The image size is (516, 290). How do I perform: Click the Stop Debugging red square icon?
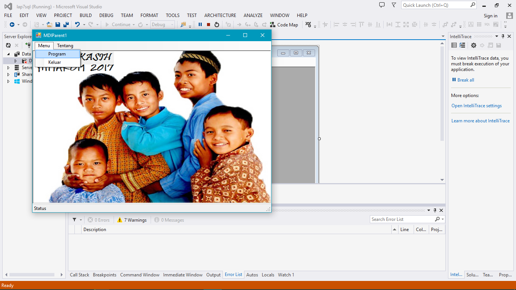click(x=208, y=25)
